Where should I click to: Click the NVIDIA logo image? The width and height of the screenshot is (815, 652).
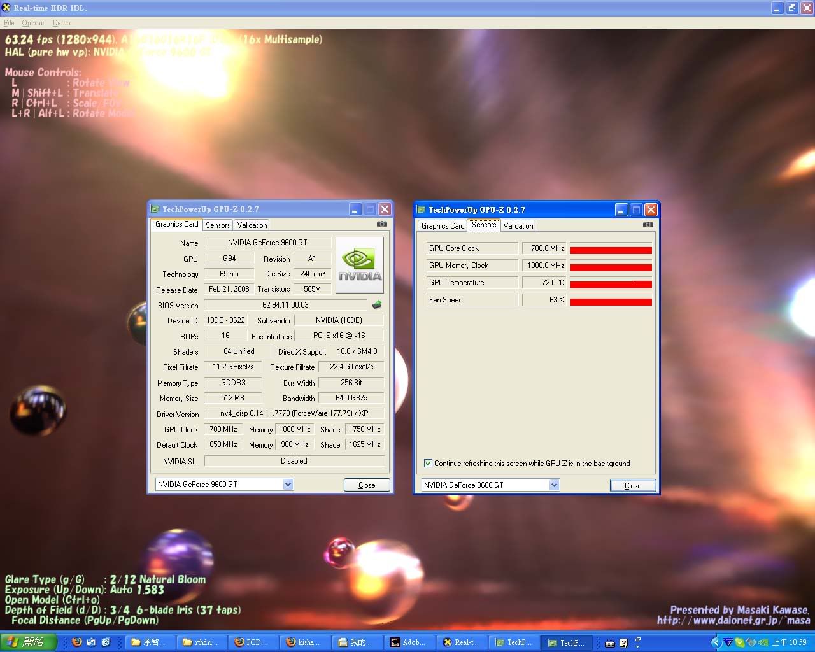pos(360,265)
